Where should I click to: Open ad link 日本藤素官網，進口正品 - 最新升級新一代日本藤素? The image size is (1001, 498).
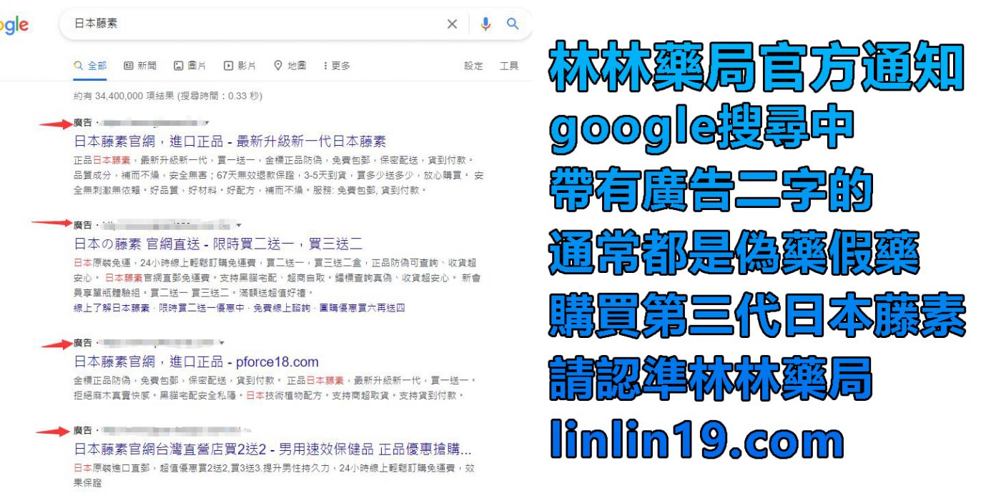(230, 141)
